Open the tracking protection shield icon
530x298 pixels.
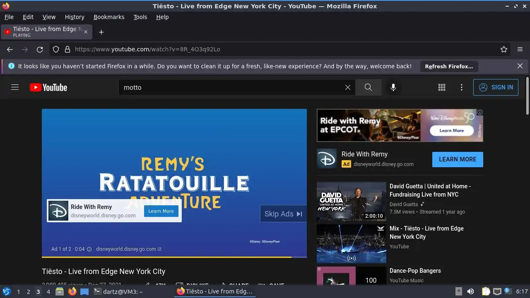click(x=56, y=49)
